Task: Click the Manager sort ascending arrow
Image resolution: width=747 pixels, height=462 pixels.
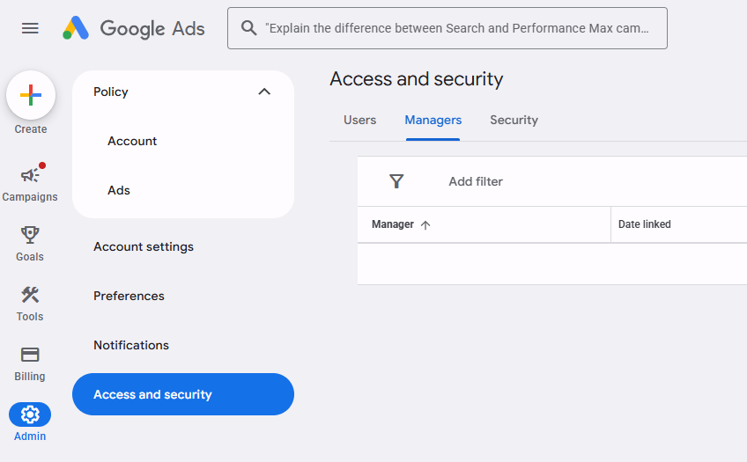Action: [425, 225]
